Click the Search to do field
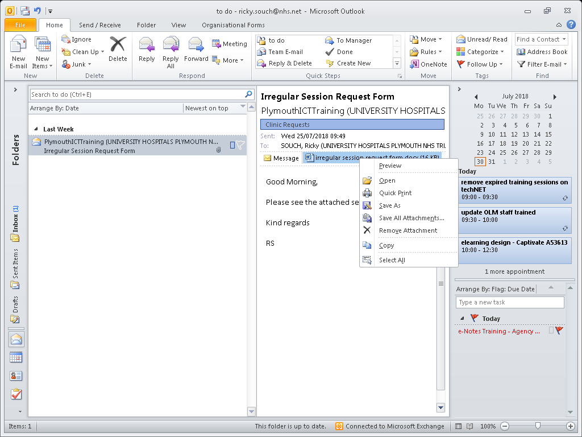 pos(138,94)
